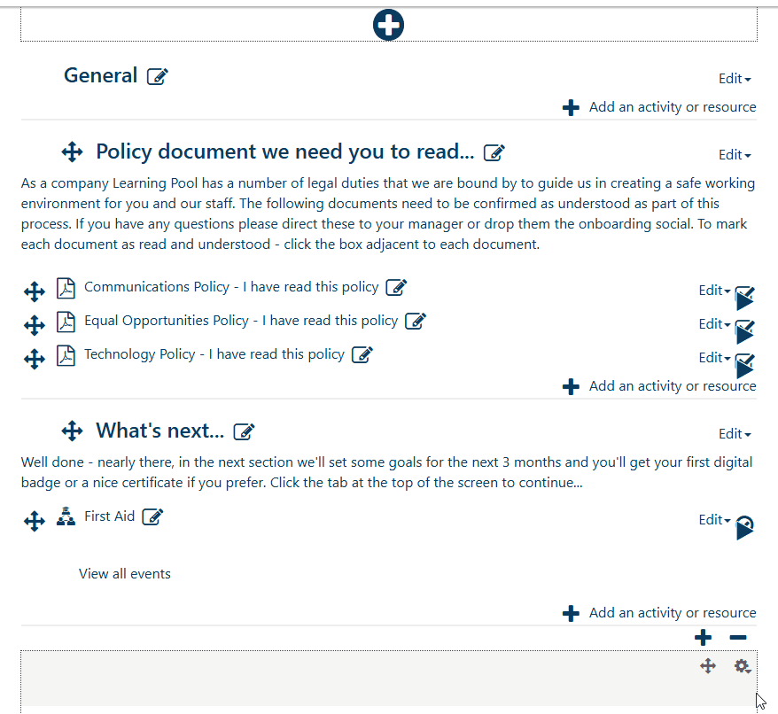Click the plus icon at top of page
The width and height of the screenshot is (778, 714).
(x=388, y=25)
